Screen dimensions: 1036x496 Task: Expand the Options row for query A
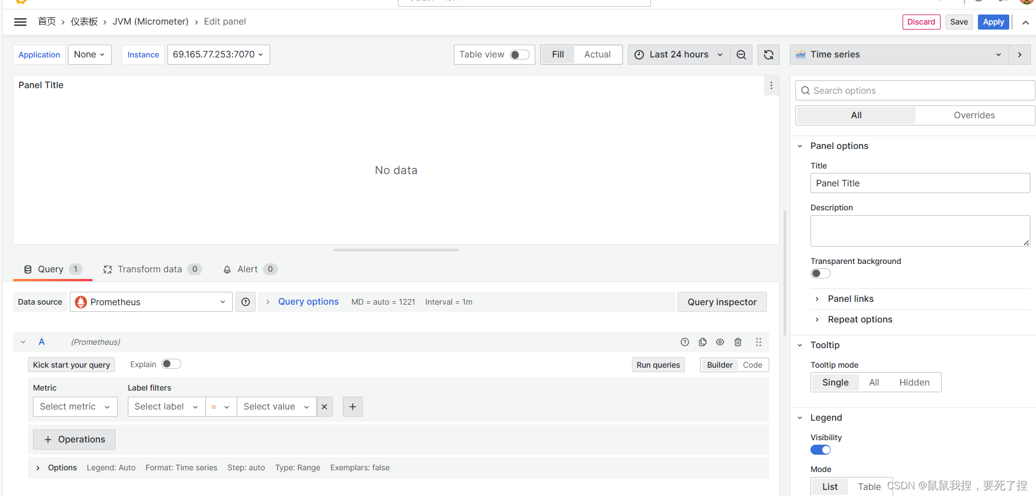[x=37, y=468]
